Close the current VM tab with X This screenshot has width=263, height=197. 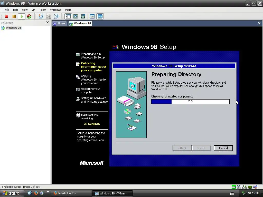pyautogui.click(x=259, y=23)
